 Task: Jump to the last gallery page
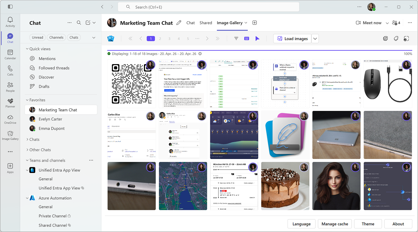click(x=217, y=38)
